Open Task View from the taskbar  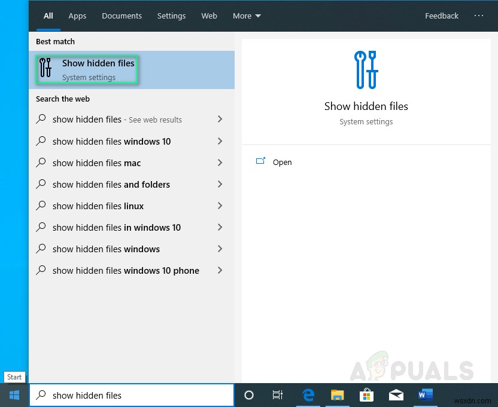tap(278, 395)
